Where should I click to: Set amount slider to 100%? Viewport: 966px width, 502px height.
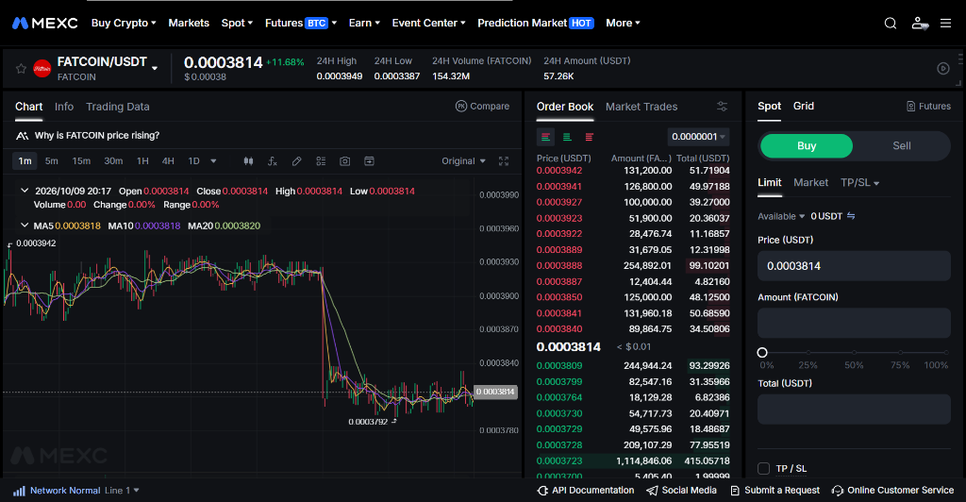[945, 352]
